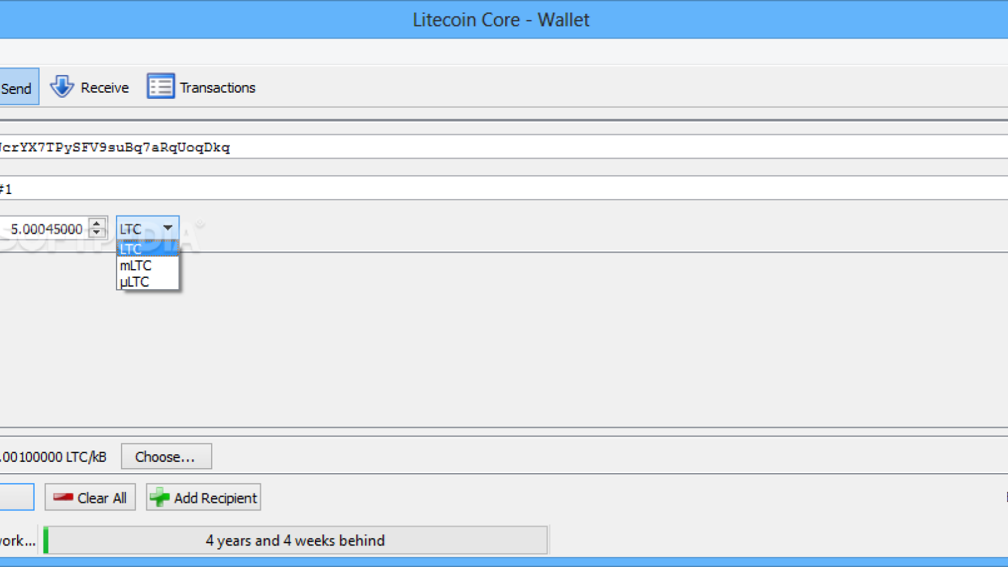
Task: Click the 00100000 LTC/kB fee text
Action: pos(53,457)
